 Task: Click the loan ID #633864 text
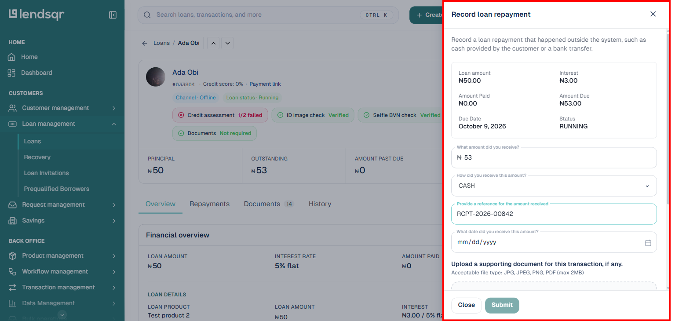183,84
